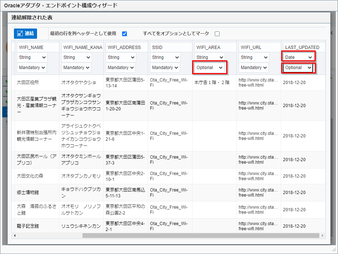Edit the SSID column name field

170,47
